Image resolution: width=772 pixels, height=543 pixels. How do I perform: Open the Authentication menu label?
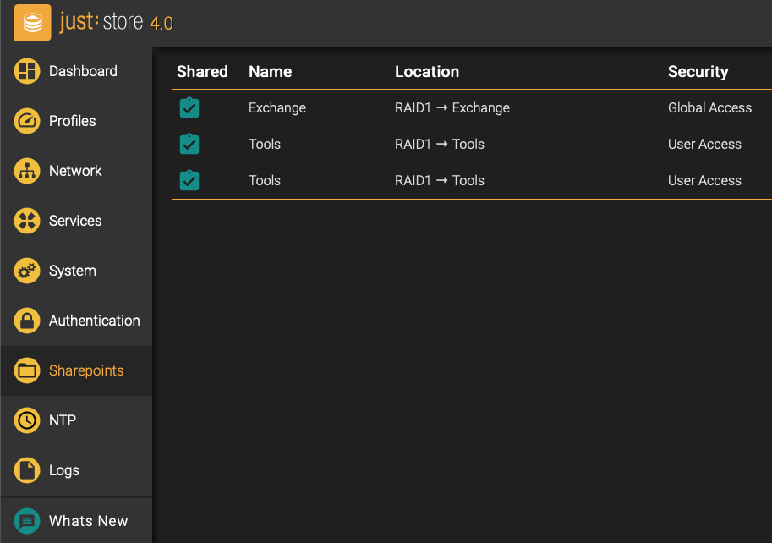[x=95, y=321]
